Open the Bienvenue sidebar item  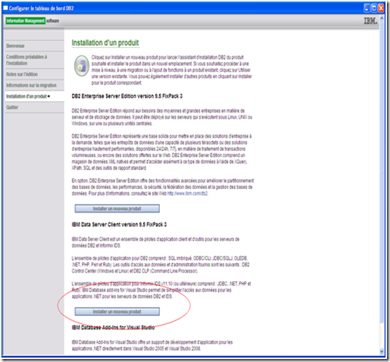15,46
